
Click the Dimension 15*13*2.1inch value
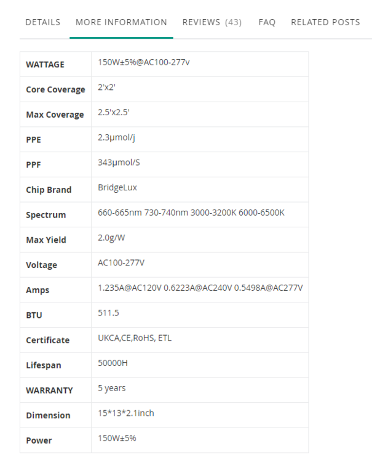pos(126,413)
